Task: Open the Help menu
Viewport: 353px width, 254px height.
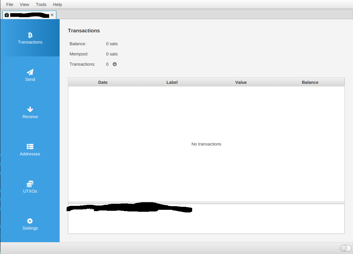Action: (57, 4)
